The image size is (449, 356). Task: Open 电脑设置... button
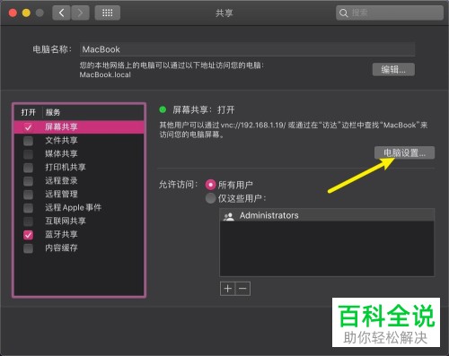tap(404, 152)
